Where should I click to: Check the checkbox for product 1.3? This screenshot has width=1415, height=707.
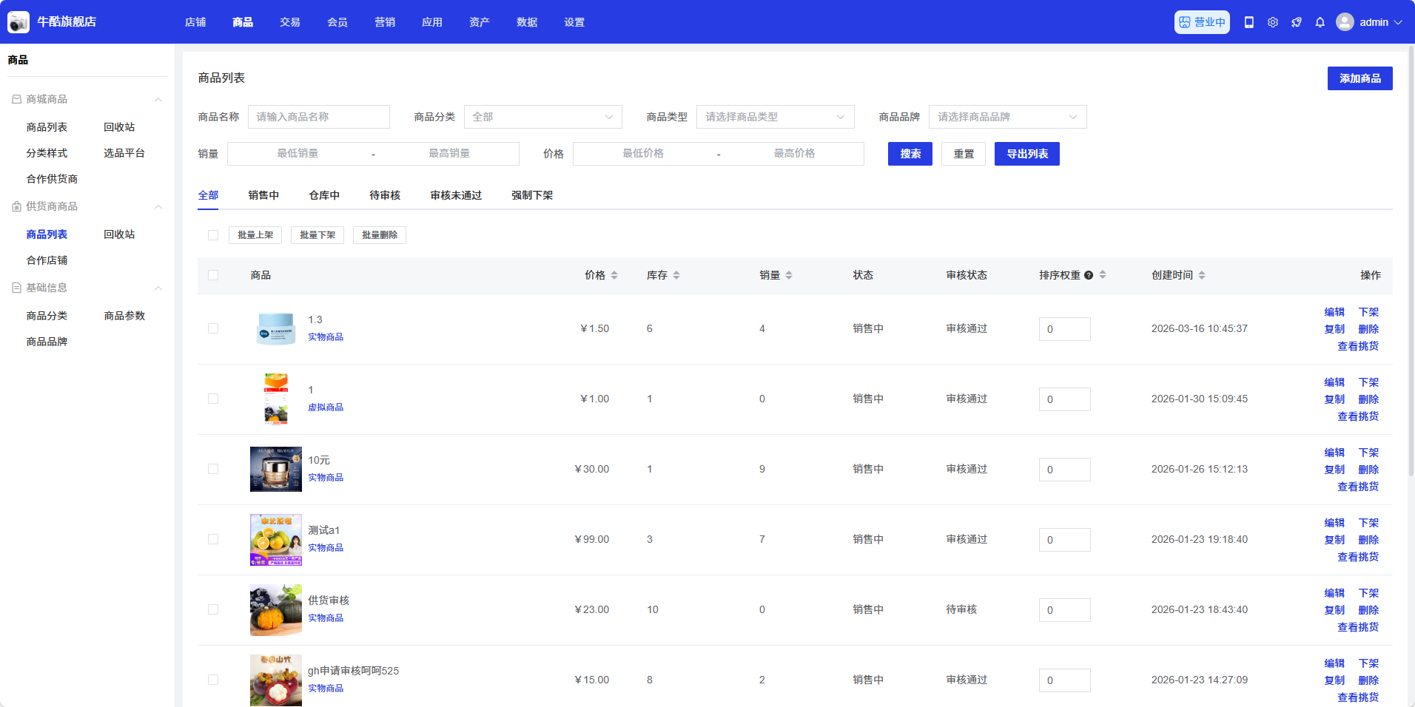tap(213, 328)
